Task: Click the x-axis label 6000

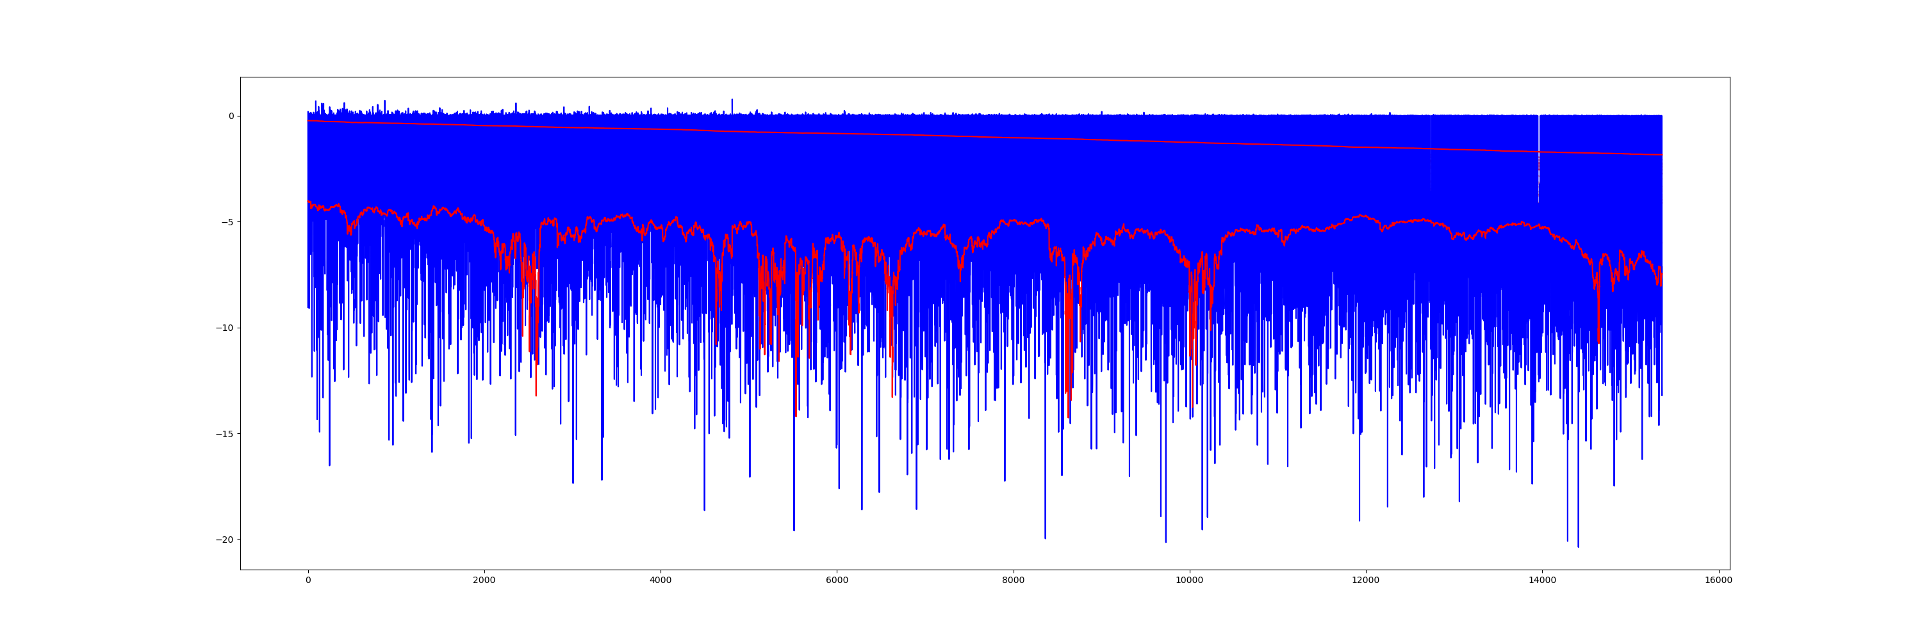Action: [837, 580]
